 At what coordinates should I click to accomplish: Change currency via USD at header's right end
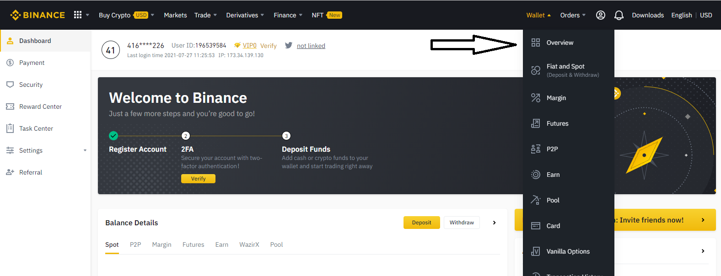(706, 15)
